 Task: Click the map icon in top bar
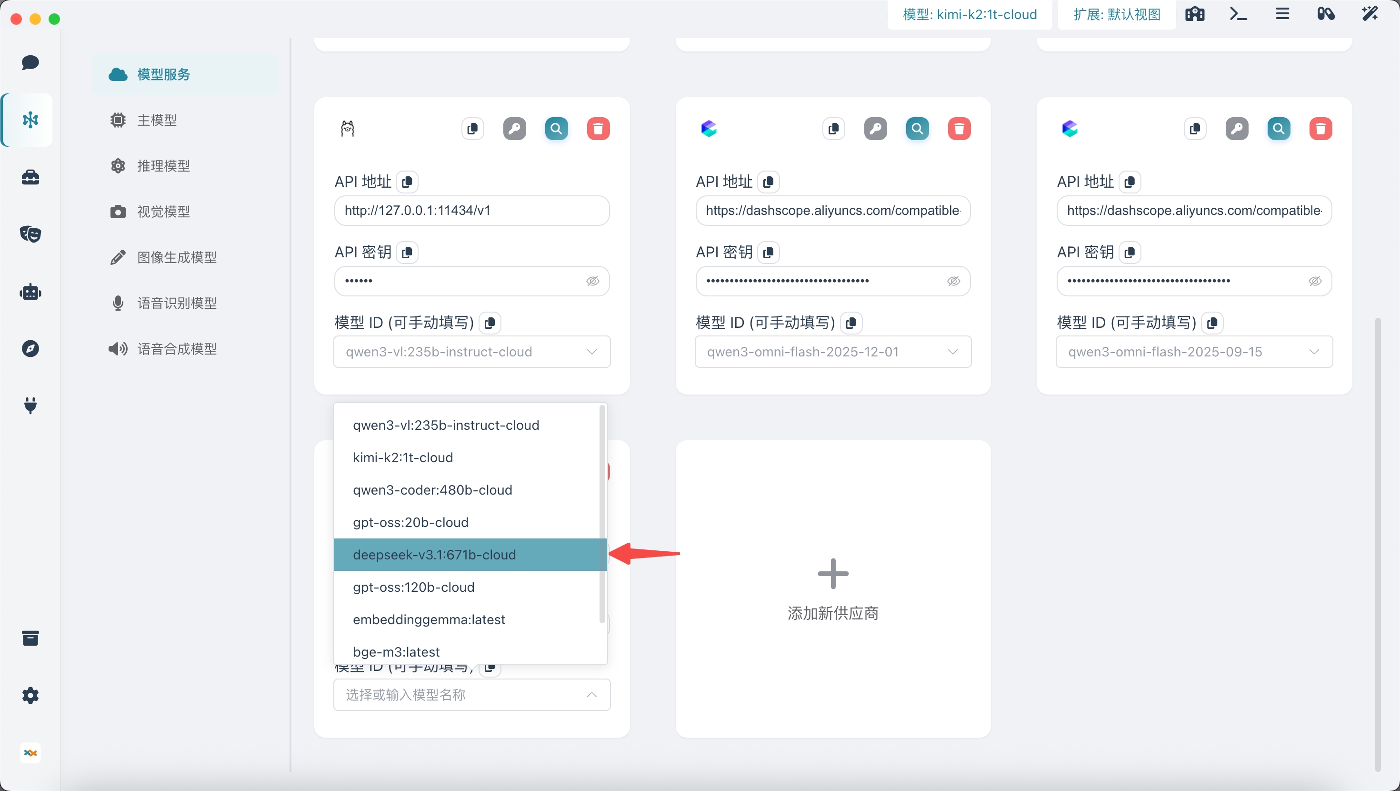(1195, 14)
